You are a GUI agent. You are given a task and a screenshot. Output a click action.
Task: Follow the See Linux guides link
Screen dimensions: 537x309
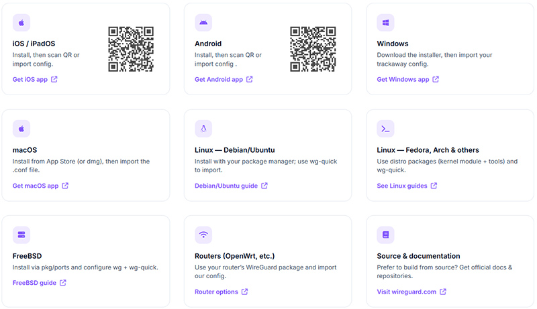pos(407,186)
